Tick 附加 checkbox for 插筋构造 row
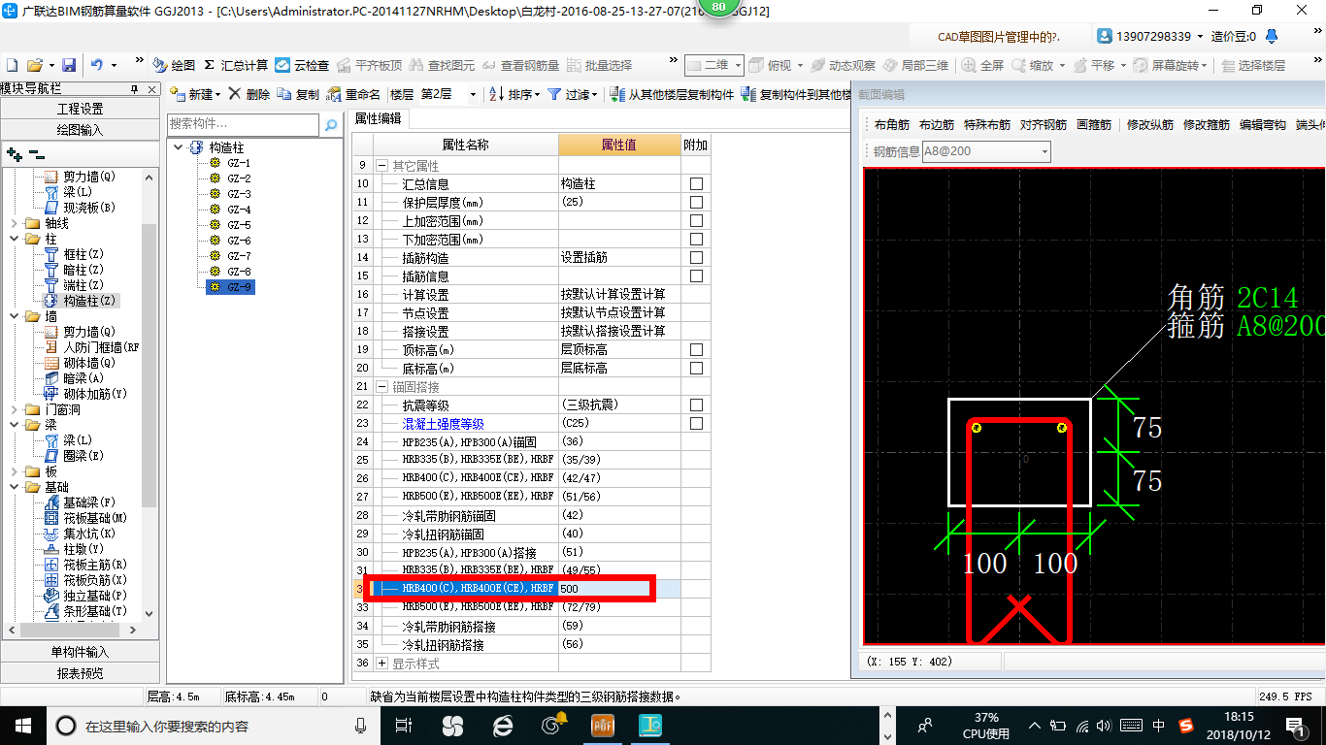 click(x=696, y=258)
